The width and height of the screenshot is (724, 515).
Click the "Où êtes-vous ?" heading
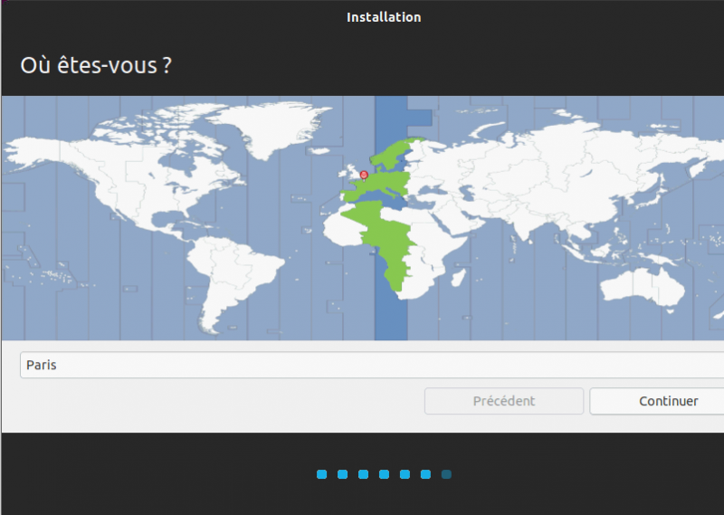(x=96, y=65)
